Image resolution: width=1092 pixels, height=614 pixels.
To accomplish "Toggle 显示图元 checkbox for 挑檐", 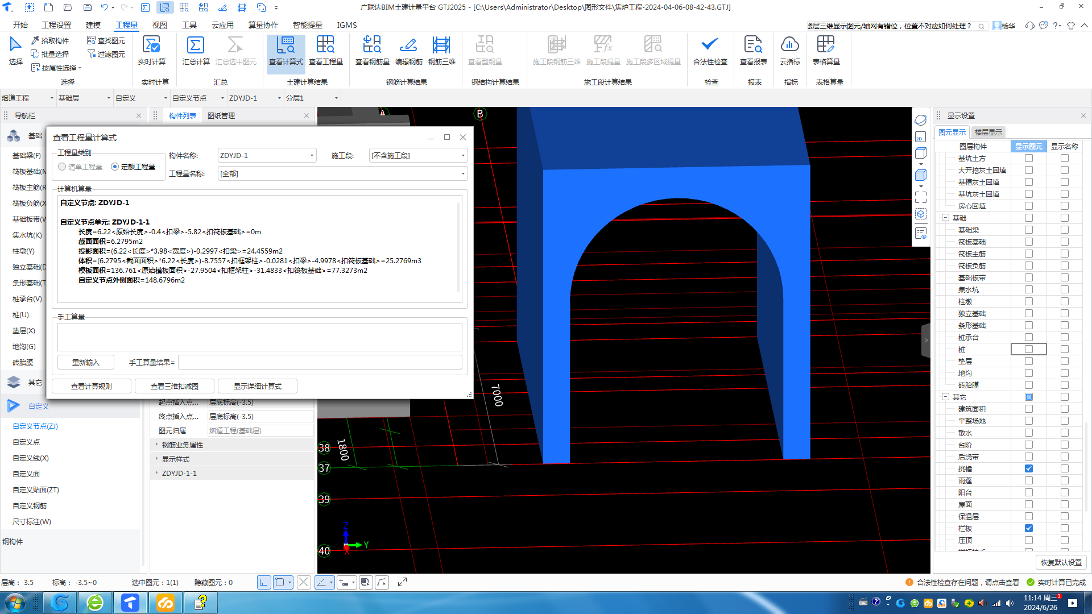I will [1029, 468].
